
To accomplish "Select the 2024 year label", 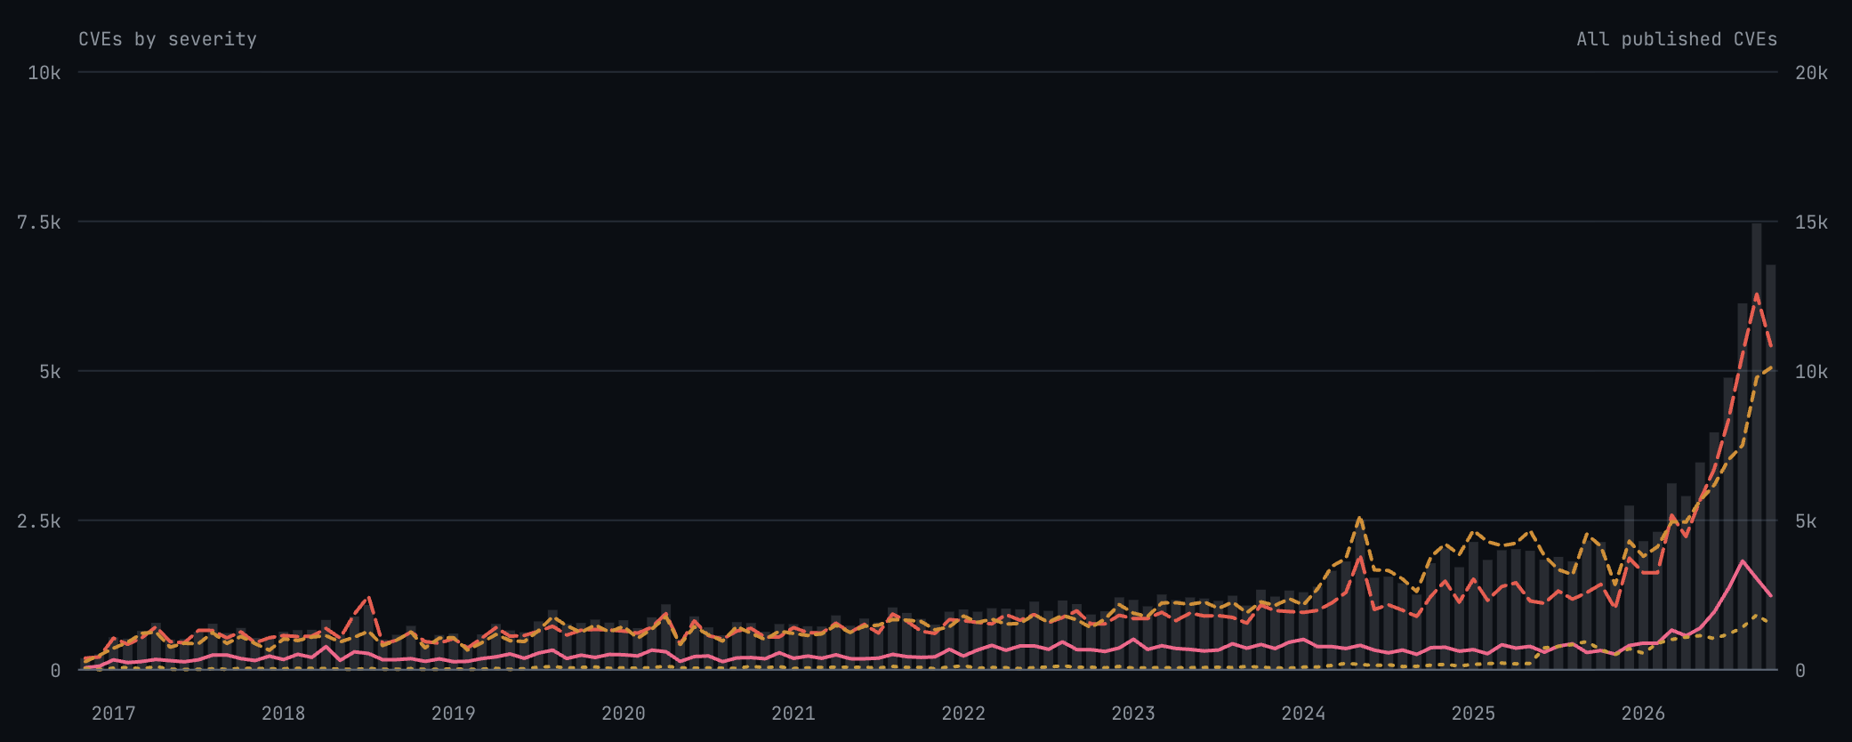I will (1303, 713).
